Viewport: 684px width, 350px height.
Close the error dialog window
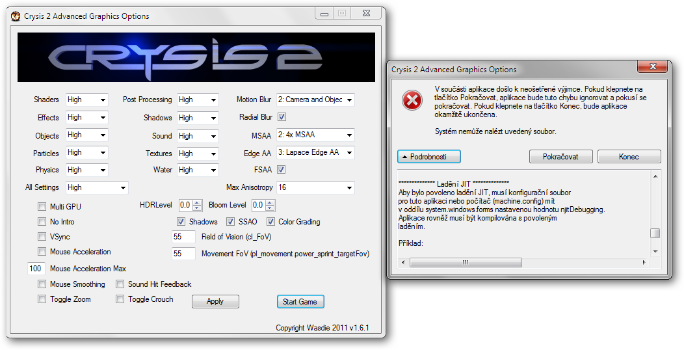pos(653,66)
